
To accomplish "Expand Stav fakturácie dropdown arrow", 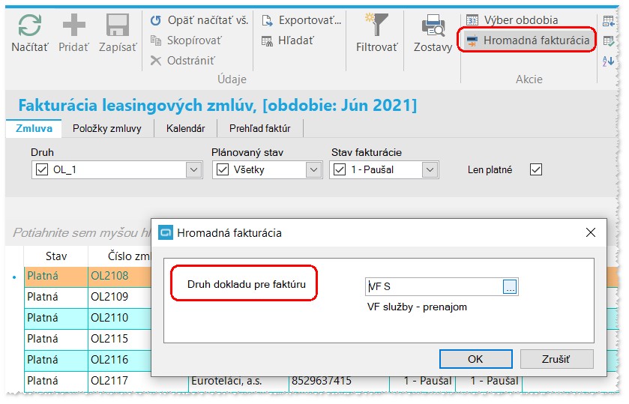I will coord(430,169).
